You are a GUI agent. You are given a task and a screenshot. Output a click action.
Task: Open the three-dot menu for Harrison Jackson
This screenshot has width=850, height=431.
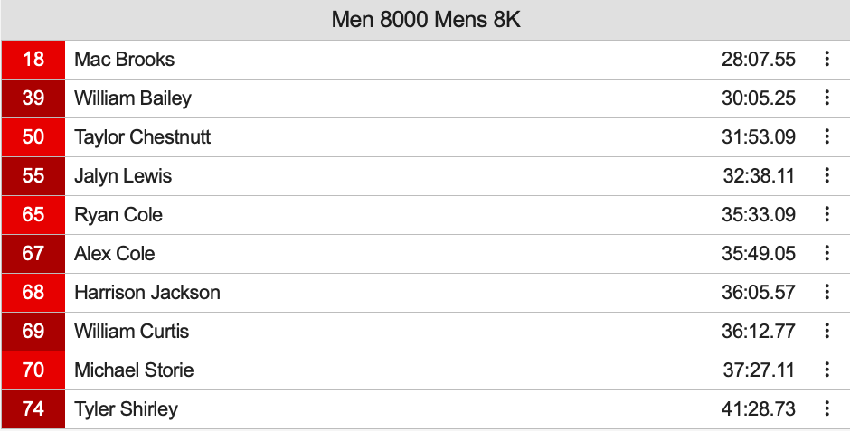[x=826, y=293]
